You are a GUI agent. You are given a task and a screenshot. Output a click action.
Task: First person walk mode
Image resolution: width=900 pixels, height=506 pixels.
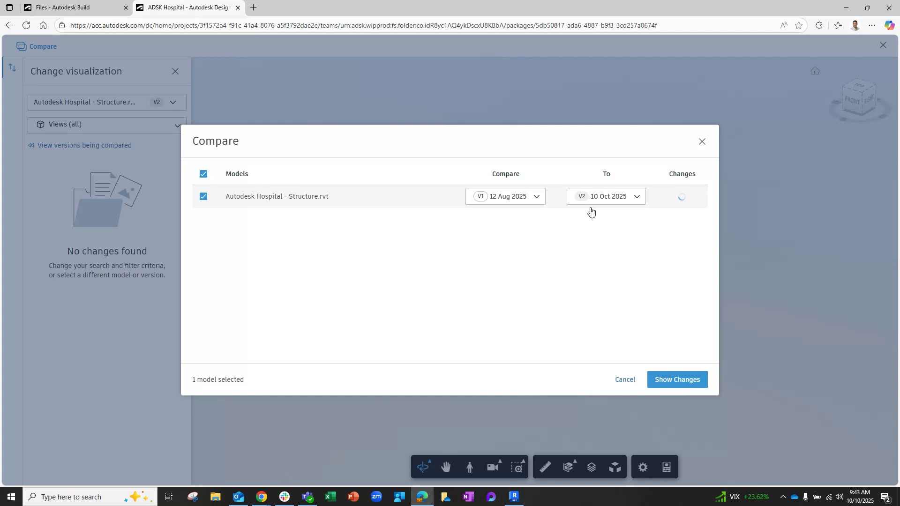pos(470,467)
